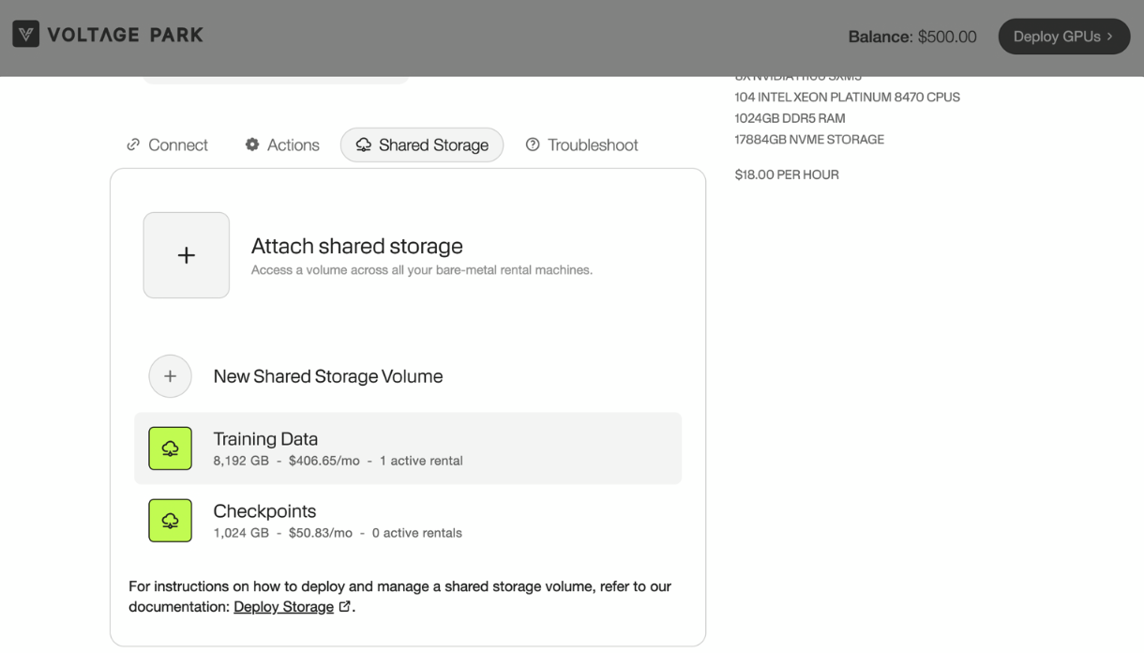Click the round plus icon for new volume
This screenshot has height=653, width=1144.
tap(170, 376)
